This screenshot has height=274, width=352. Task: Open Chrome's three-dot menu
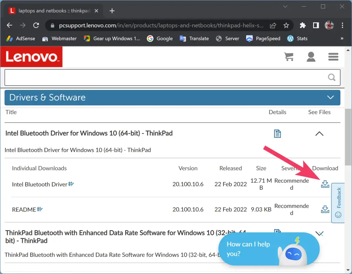click(x=342, y=25)
